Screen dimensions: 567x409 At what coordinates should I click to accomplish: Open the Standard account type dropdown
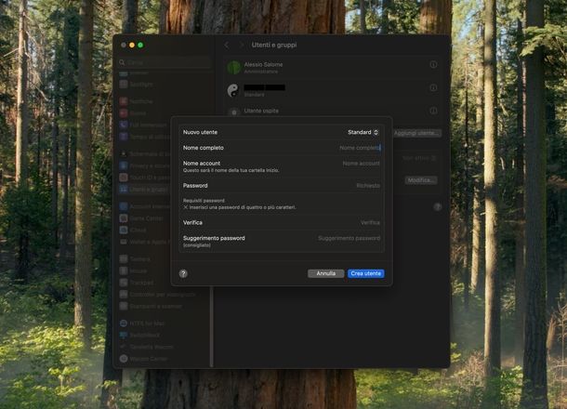point(363,132)
